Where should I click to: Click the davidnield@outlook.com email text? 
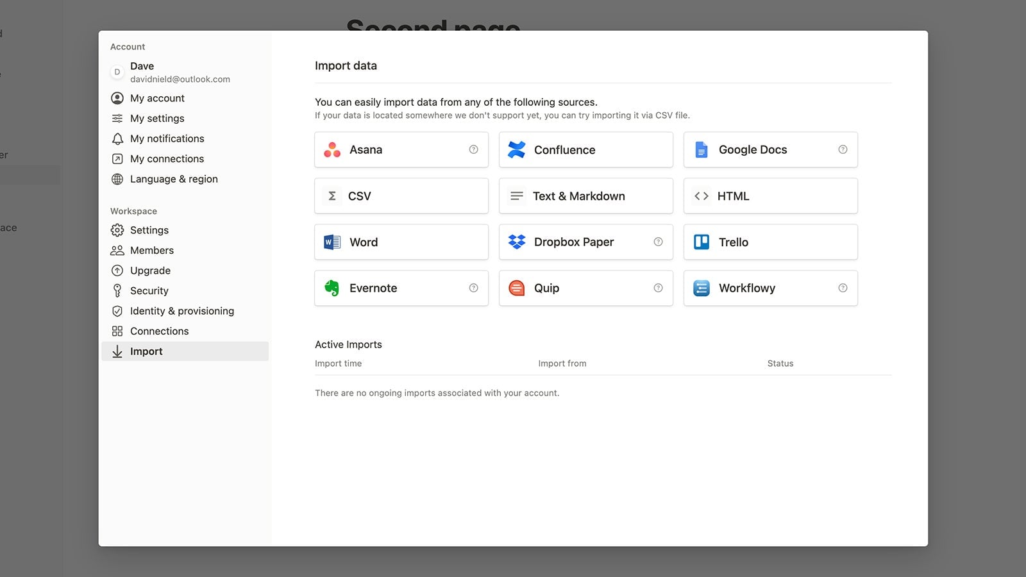[x=180, y=79]
